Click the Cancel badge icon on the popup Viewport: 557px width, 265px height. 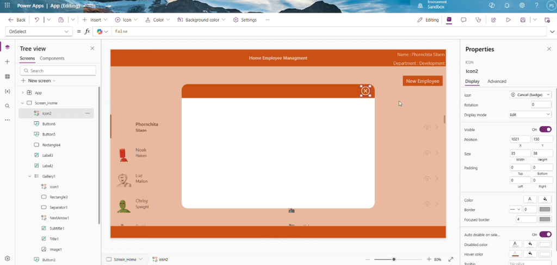click(366, 91)
